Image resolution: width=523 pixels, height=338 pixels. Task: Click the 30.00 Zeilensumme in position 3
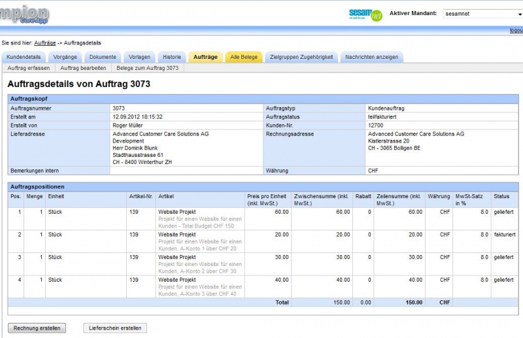tap(416, 257)
